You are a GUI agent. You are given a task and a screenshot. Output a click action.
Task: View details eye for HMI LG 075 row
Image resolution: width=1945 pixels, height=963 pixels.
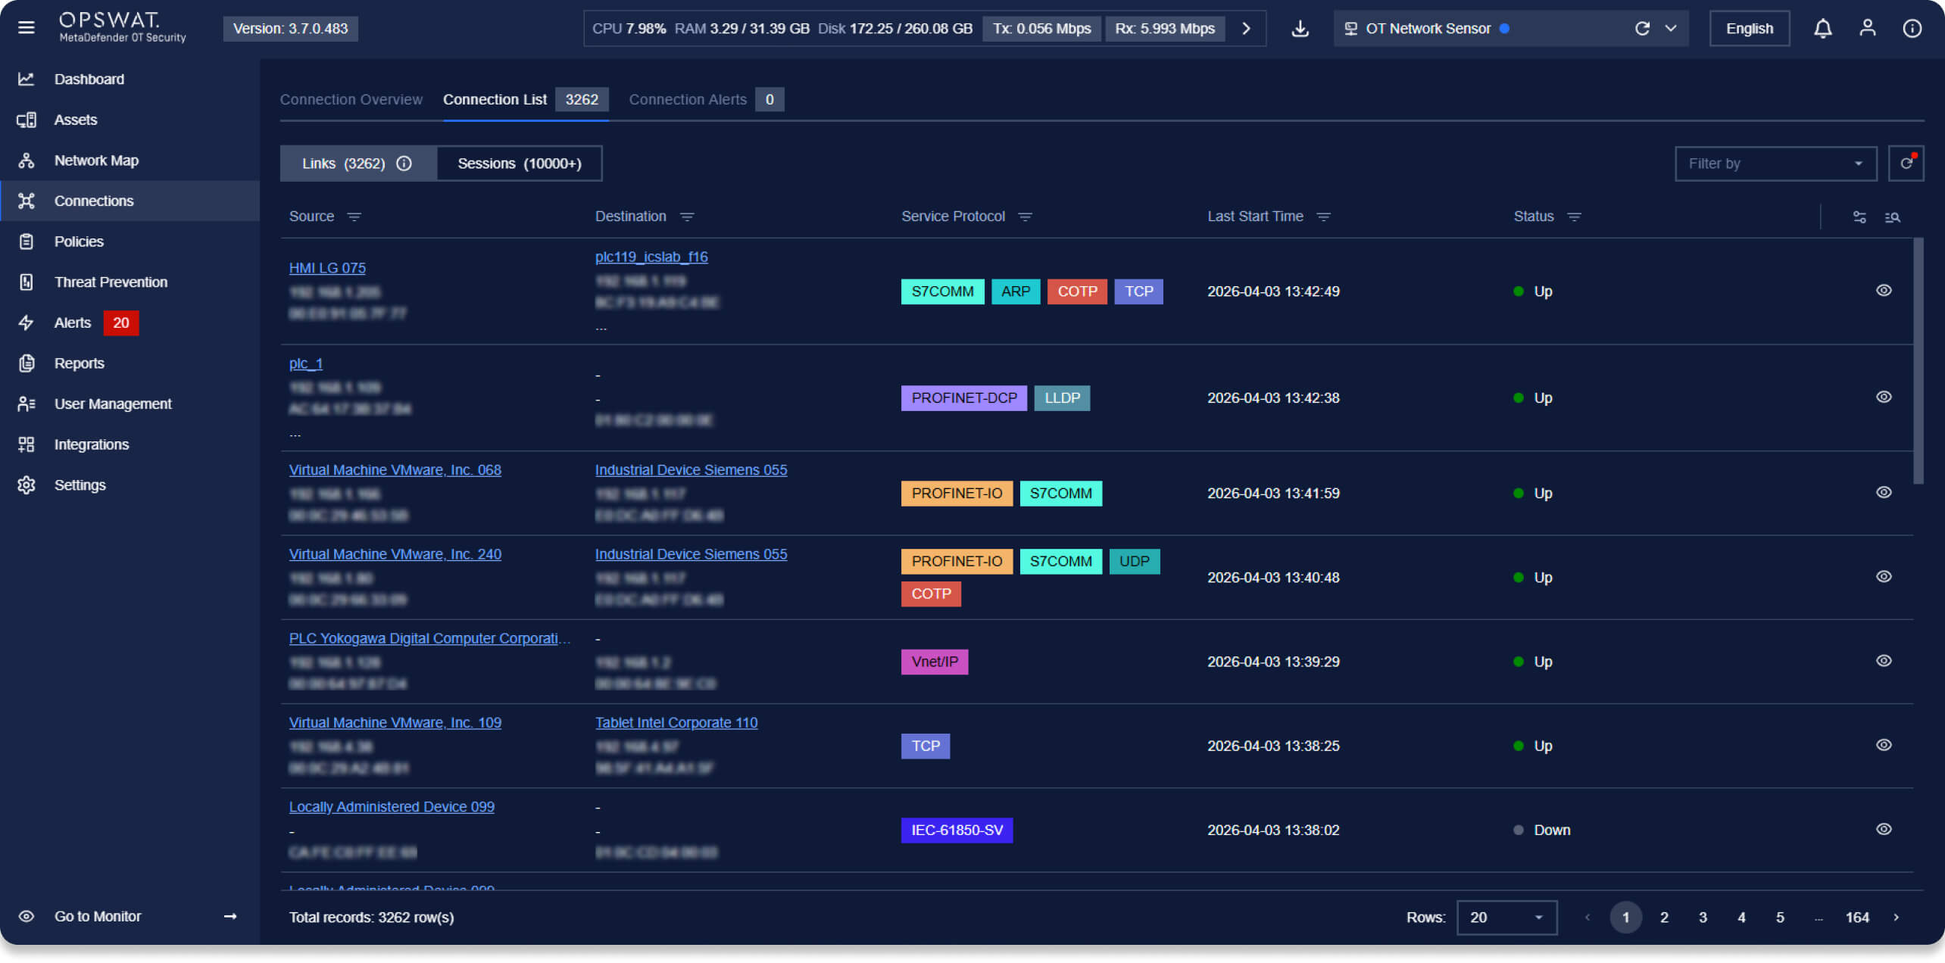click(x=1884, y=291)
